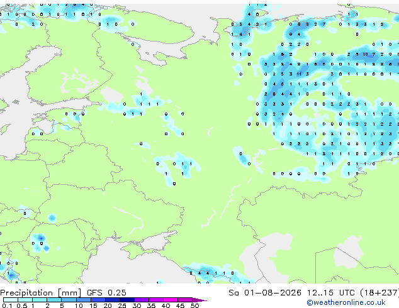
Task: Click the 10 to 15 mm legend swatch
Action: (84, 300)
